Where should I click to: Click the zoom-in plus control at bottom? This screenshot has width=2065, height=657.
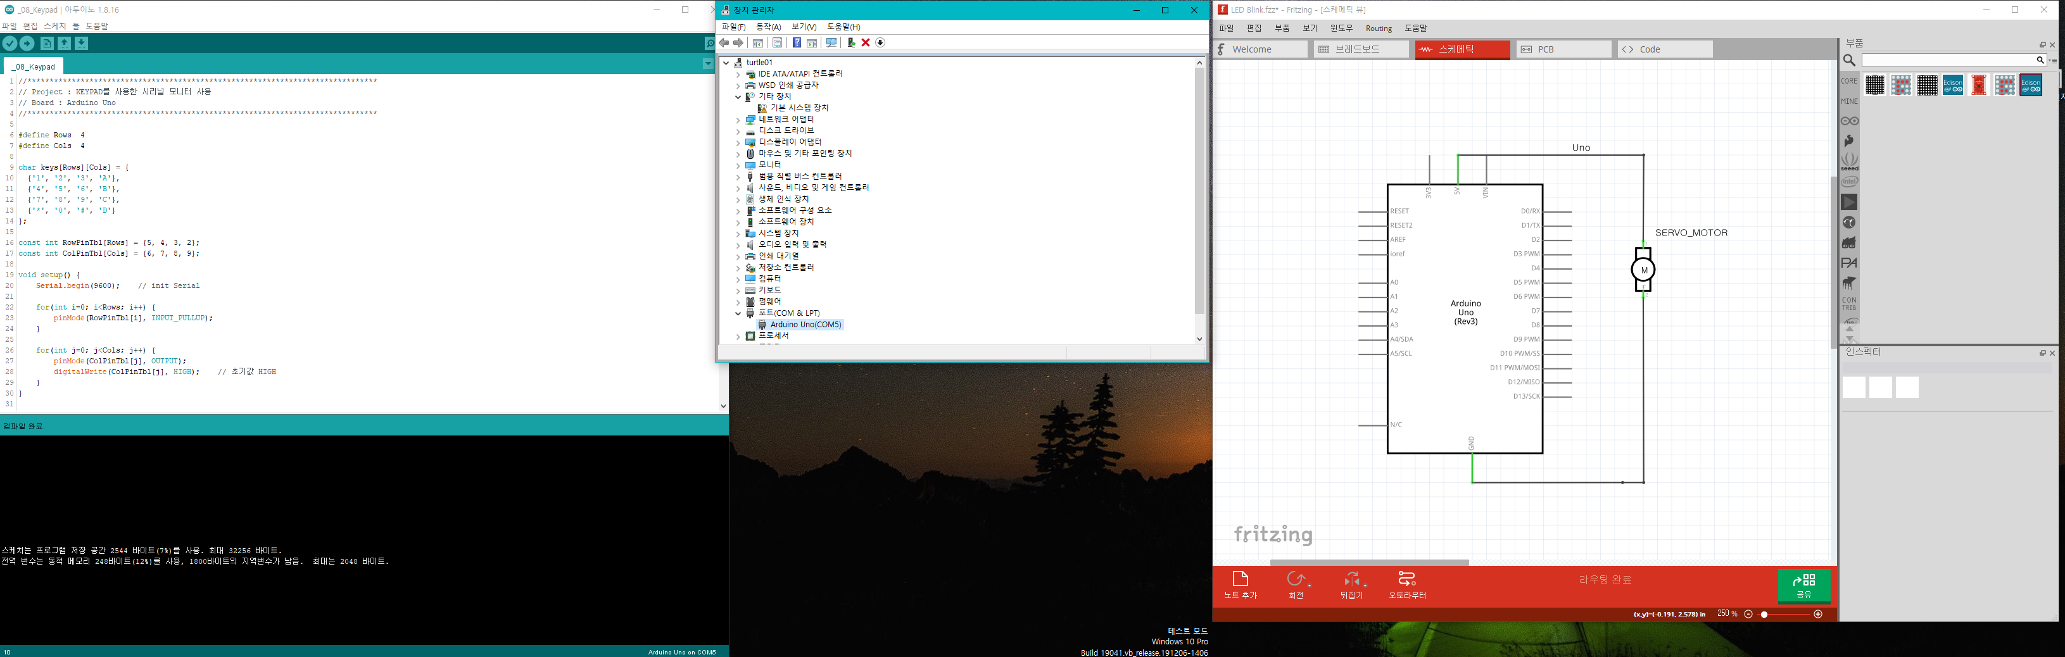1817,614
